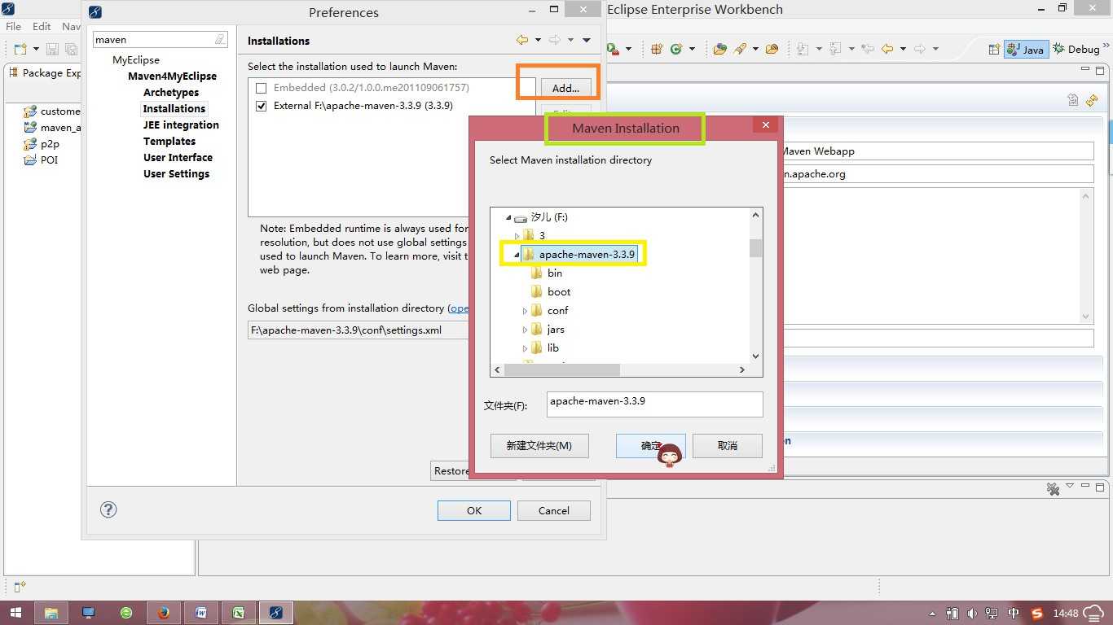Open File Explorer from the taskbar
Screen dimensions: 1113x625
pyautogui.click(x=51, y=613)
